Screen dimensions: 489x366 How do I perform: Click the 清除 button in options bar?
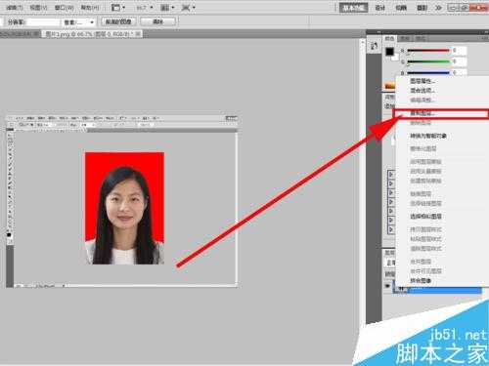click(x=157, y=21)
